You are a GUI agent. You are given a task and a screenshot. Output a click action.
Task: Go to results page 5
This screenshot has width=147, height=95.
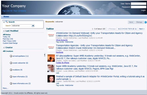(x=125, y=29)
